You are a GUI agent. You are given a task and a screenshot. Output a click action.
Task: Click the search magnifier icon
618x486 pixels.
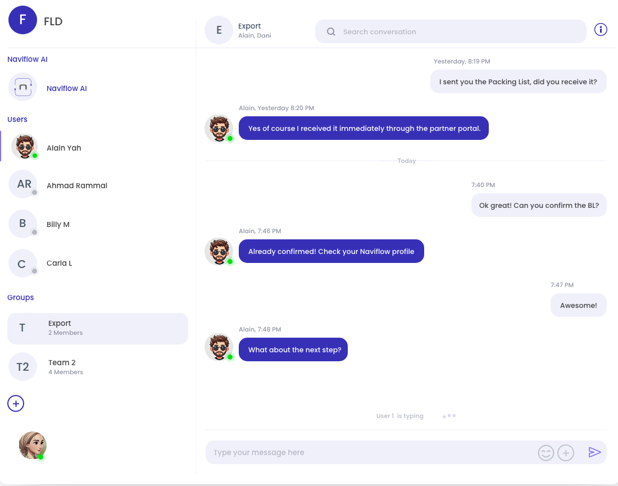coord(331,31)
